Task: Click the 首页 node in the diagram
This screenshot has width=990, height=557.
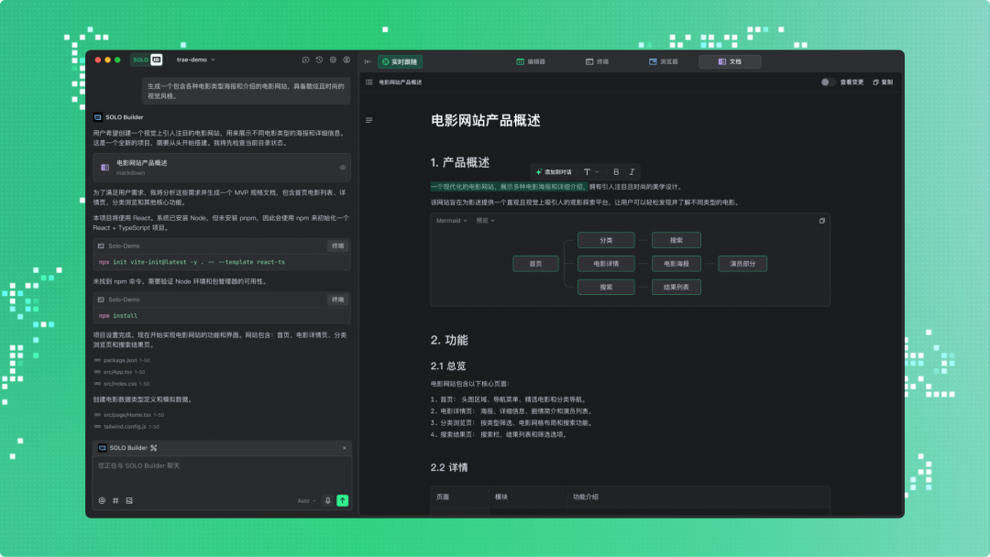Action: [x=536, y=264]
